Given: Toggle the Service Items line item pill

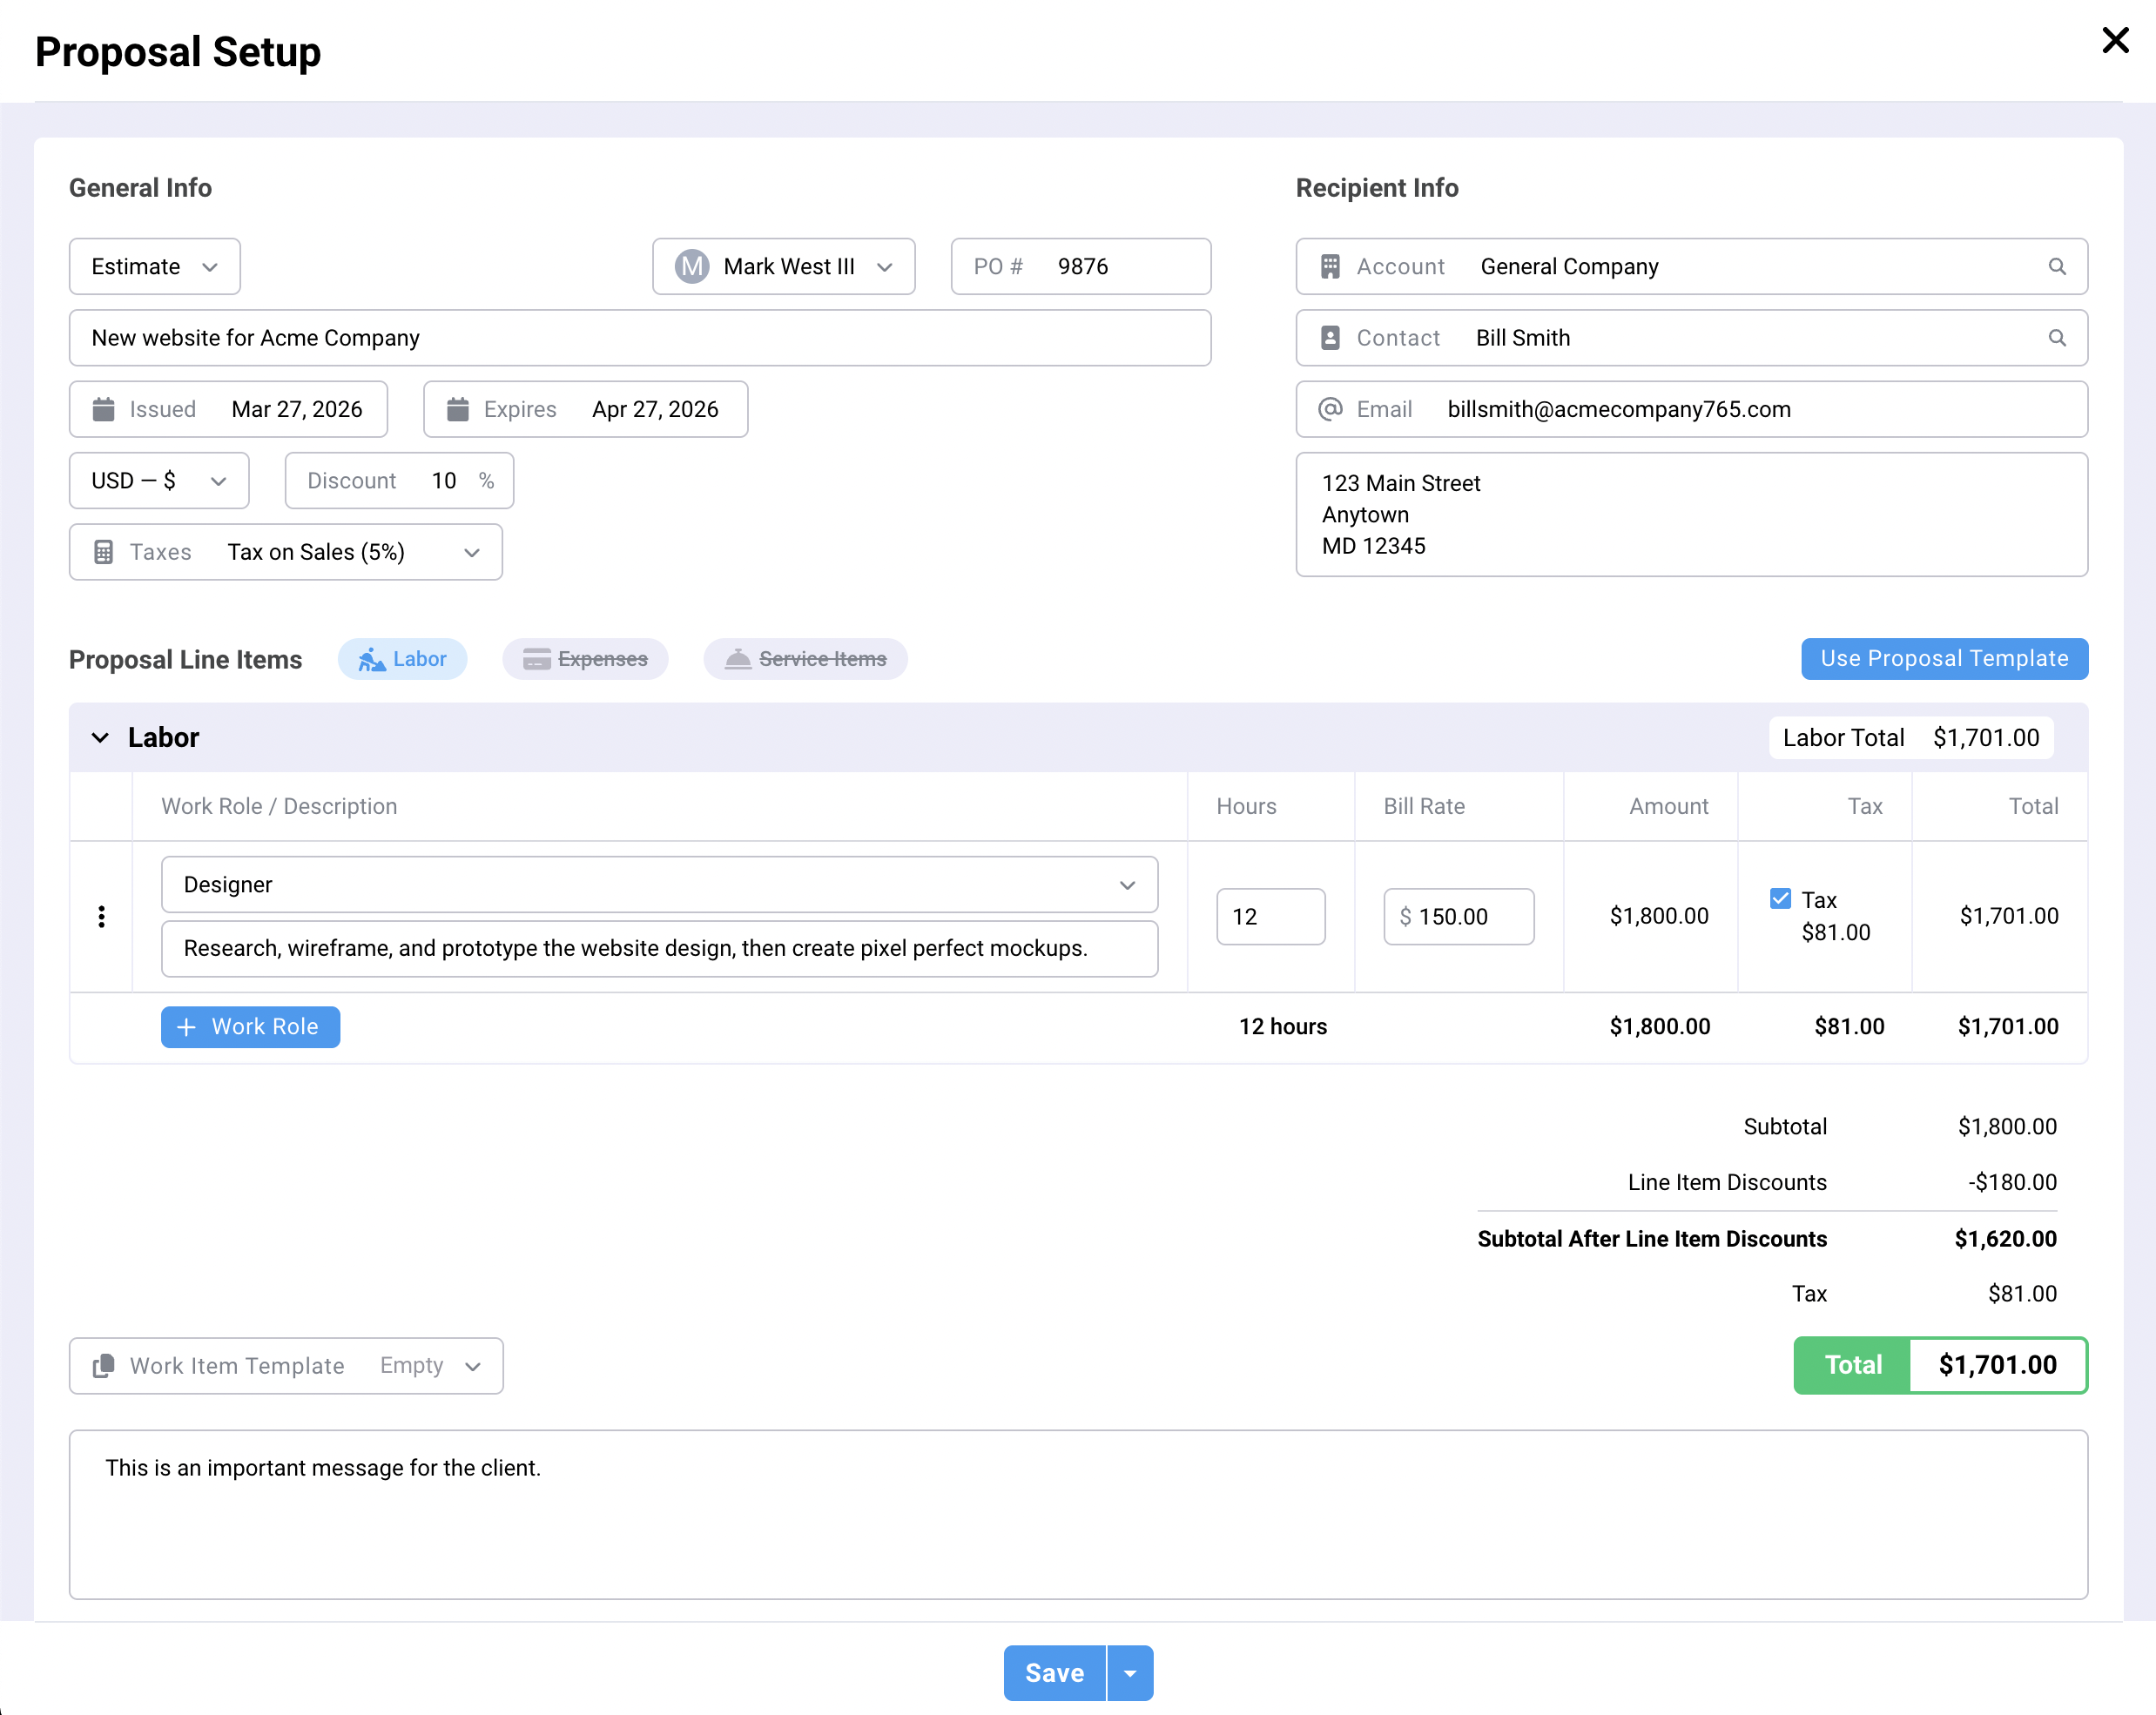Looking at the screenshot, I should pyautogui.click(x=805, y=659).
